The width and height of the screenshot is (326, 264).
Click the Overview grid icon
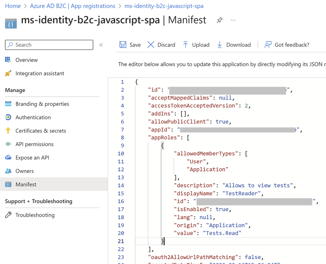point(8,60)
